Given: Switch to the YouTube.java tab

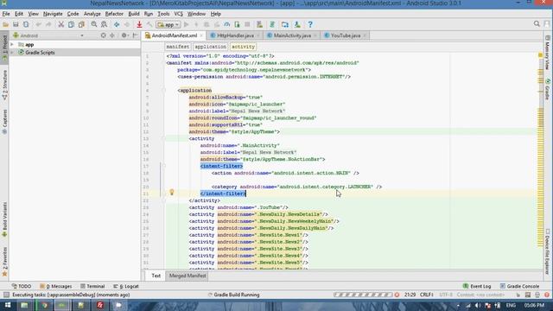Looking at the screenshot, I should tap(346, 35).
